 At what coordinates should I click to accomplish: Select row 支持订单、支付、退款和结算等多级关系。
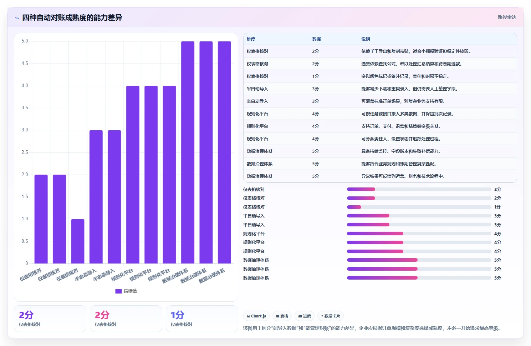point(380,126)
